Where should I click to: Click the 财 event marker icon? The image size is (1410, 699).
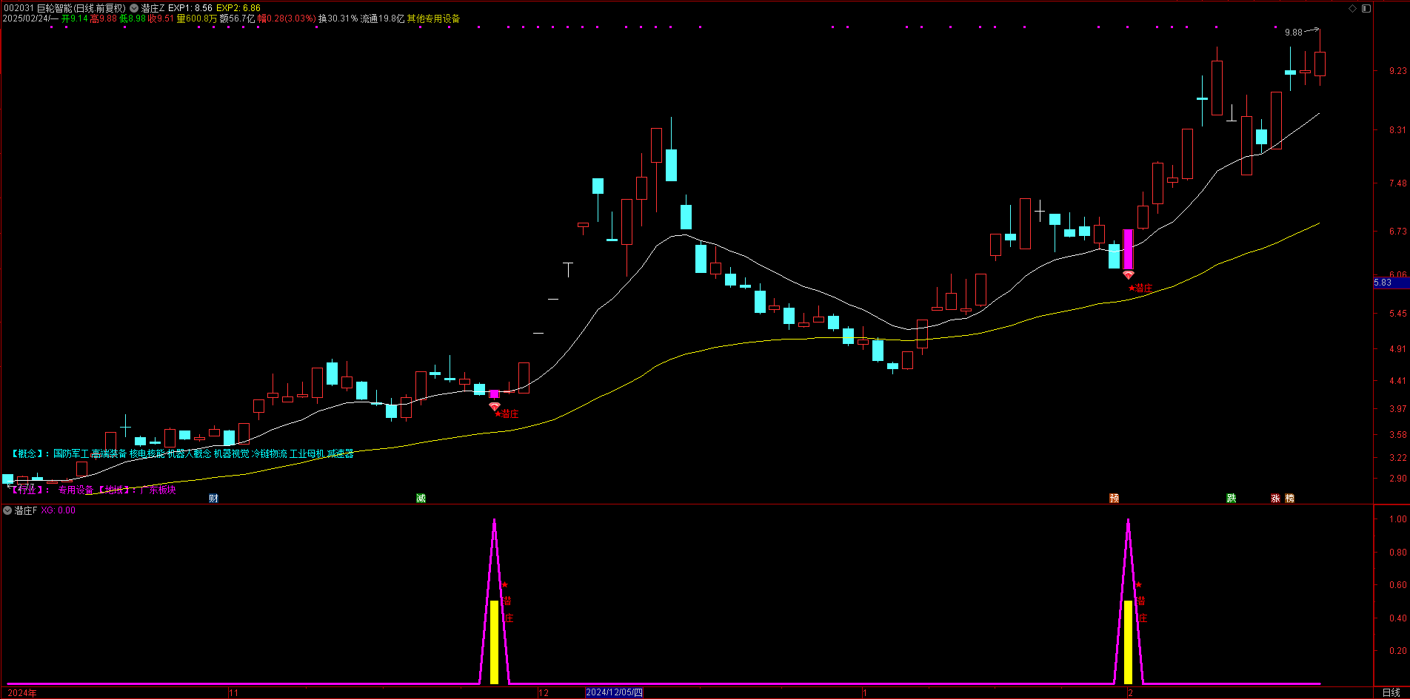213,499
